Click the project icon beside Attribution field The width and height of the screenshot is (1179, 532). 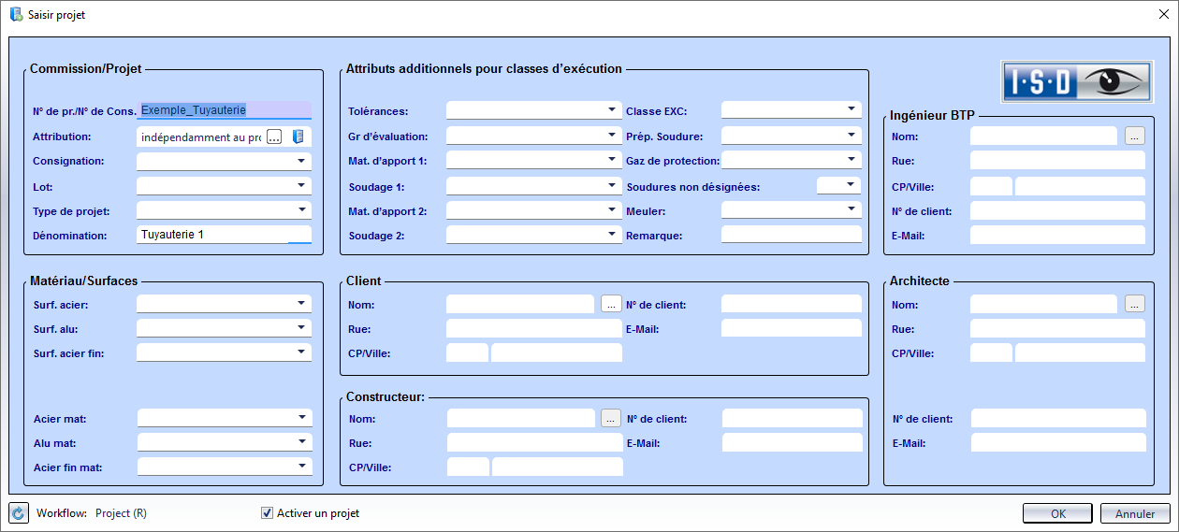pyautogui.click(x=298, y=137)
